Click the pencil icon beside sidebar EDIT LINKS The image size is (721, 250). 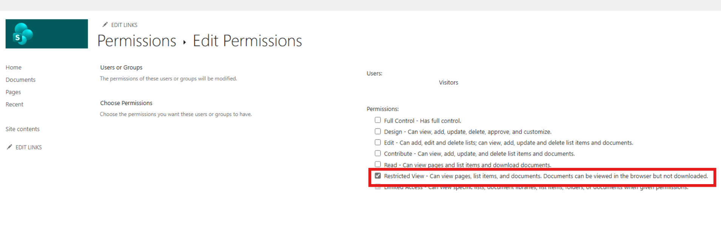(x=9, y=147)
